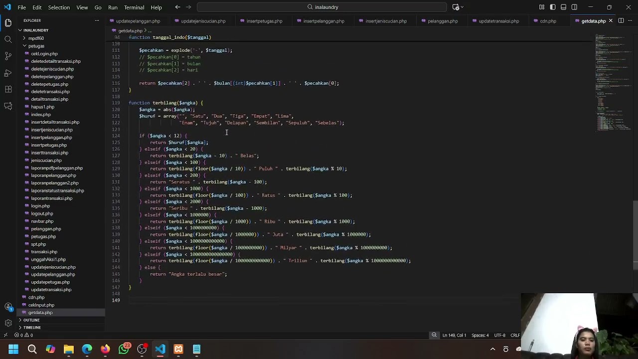Open the Selection menu
This screenshot has height=359, width=638.
pos(59,7)
